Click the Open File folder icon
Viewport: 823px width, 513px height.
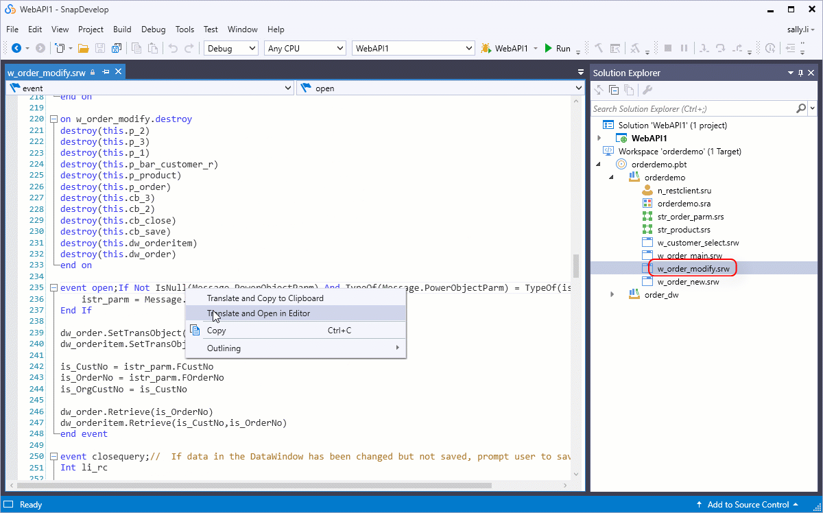pos(84,48)
